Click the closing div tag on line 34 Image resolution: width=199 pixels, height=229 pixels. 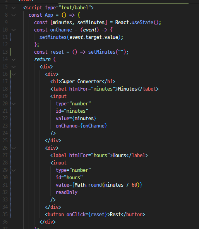(53, 207)
